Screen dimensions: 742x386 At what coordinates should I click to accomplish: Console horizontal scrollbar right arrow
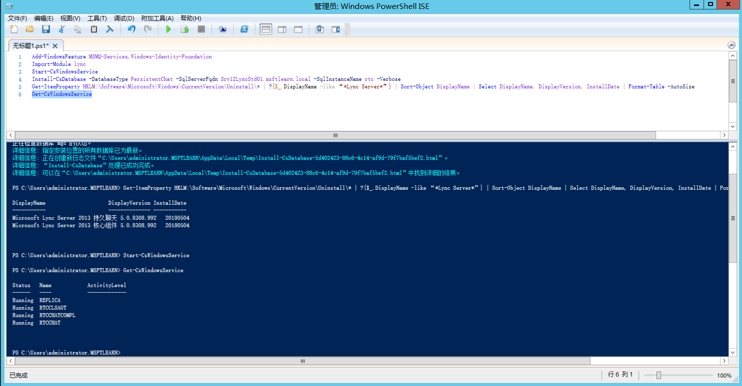coord(724,361)
